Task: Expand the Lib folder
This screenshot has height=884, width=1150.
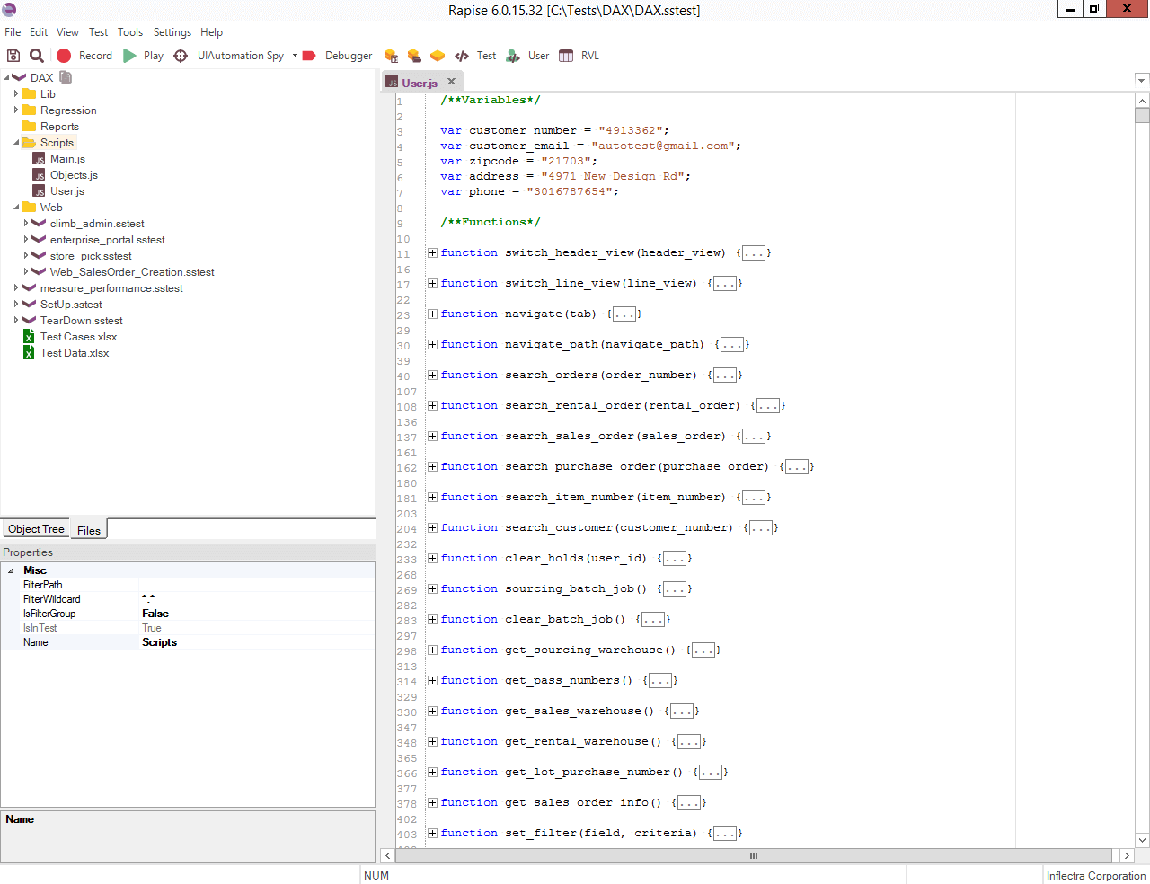Action: click(16, 93)
